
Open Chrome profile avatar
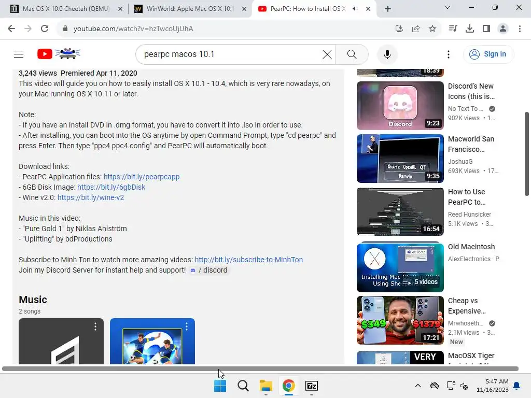503,29
